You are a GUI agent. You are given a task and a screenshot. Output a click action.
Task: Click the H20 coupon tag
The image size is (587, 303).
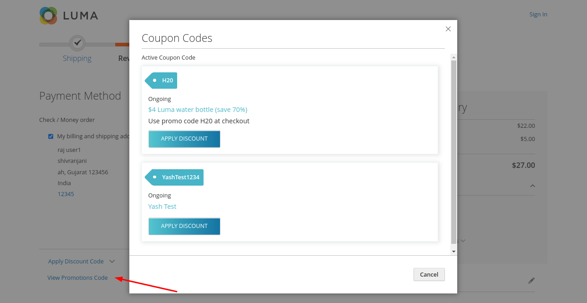[162, 81]
